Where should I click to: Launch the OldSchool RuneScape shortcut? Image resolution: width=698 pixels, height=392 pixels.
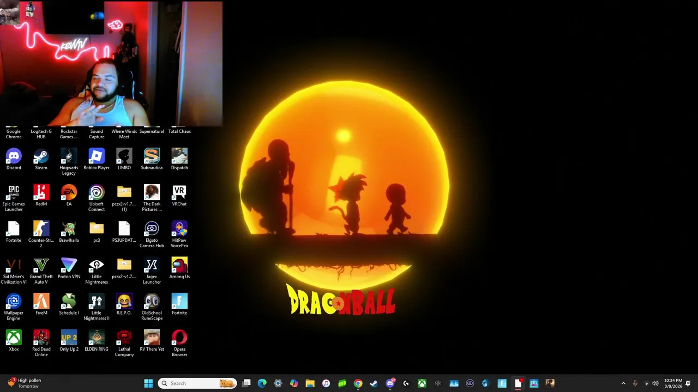(x=152, y=307)
